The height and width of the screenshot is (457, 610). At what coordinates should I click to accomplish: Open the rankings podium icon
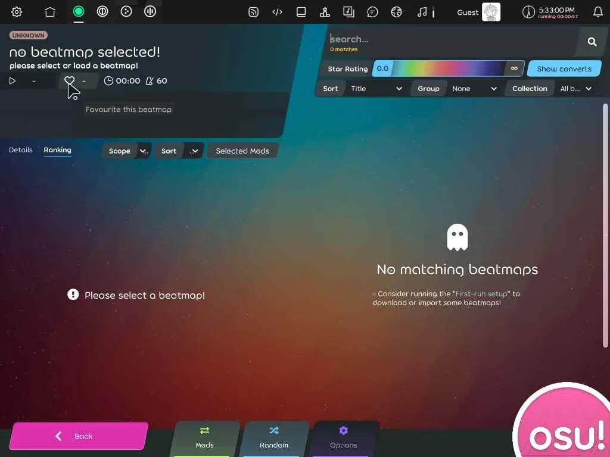coord(325,12)
